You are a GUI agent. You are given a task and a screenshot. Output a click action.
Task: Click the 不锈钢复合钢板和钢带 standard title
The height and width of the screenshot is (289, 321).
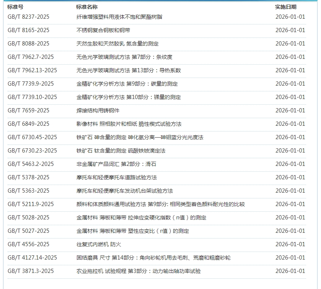[x=103, y=30]
